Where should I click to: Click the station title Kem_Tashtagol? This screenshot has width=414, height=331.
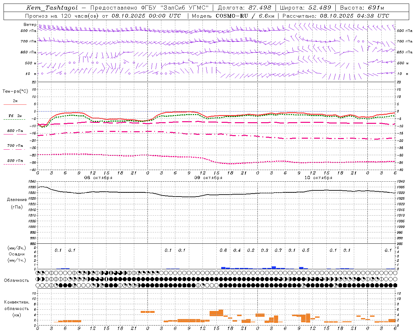[52, 8]
